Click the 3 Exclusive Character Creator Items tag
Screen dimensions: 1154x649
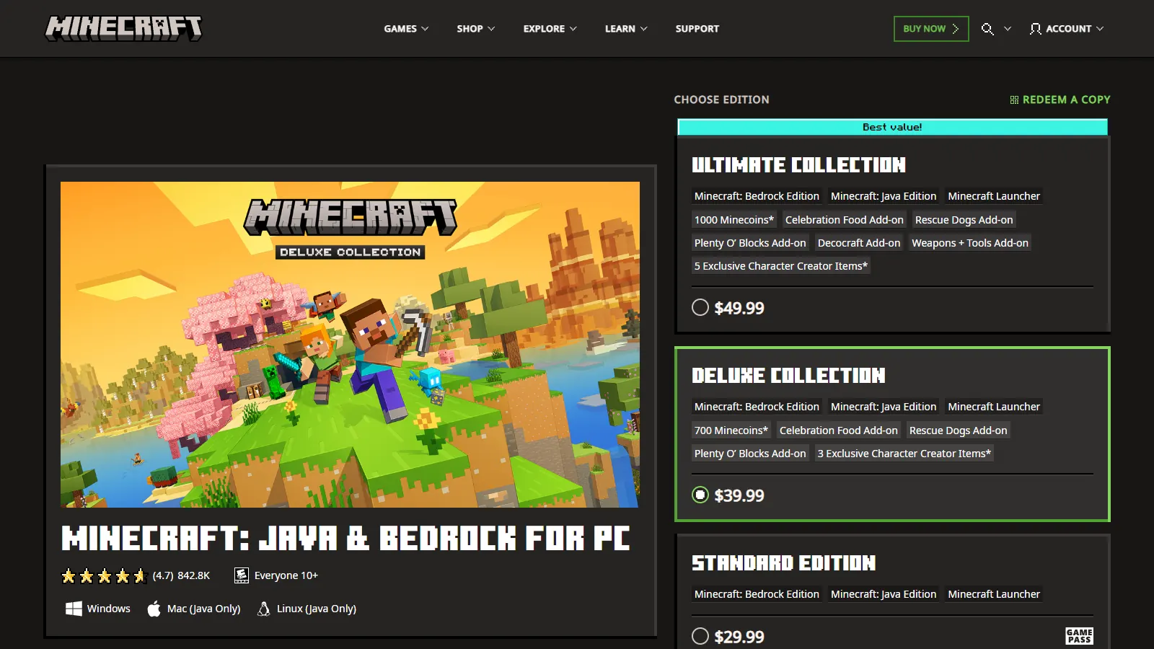904,454
